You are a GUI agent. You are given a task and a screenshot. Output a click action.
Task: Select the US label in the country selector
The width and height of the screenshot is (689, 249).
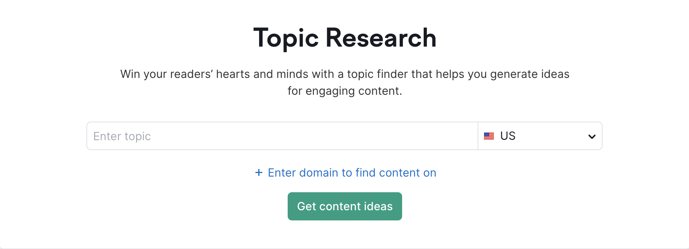click(508, 136)
